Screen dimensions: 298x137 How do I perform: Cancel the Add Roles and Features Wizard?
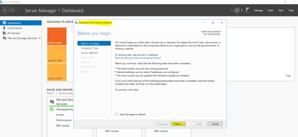pyautogui.click(x=215, y=124)
